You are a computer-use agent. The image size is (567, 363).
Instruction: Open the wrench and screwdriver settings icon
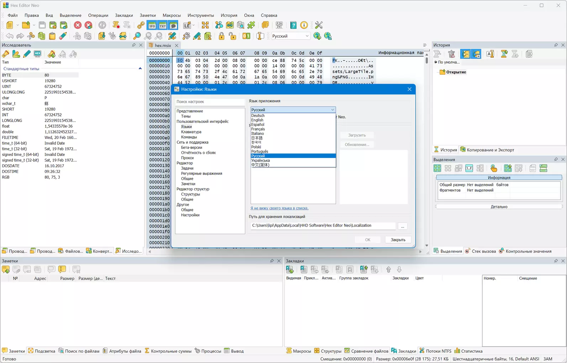[x=319, y=25]
